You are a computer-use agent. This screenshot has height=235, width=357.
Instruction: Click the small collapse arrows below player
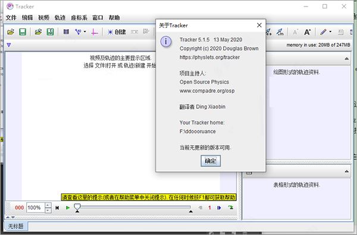pos(10,218)
